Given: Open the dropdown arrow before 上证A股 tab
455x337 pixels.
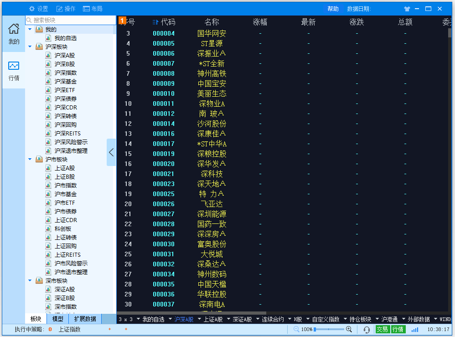Looking at the screenshot, I should click(x=199, y=319).
